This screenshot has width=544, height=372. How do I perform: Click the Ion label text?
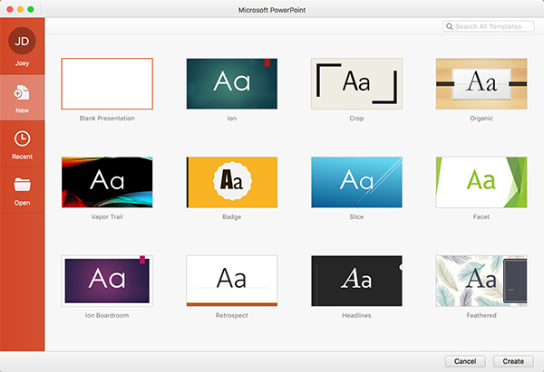tap(232, 118)
